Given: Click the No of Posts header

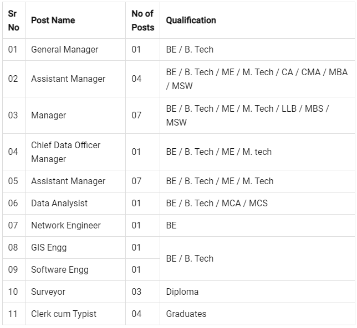Looking at the screenshot, I should click(143, 20).
